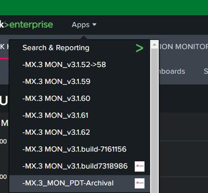Select Search & Reporting app
The height and width of the screenshot is (193, 208).
click(80, 48)
